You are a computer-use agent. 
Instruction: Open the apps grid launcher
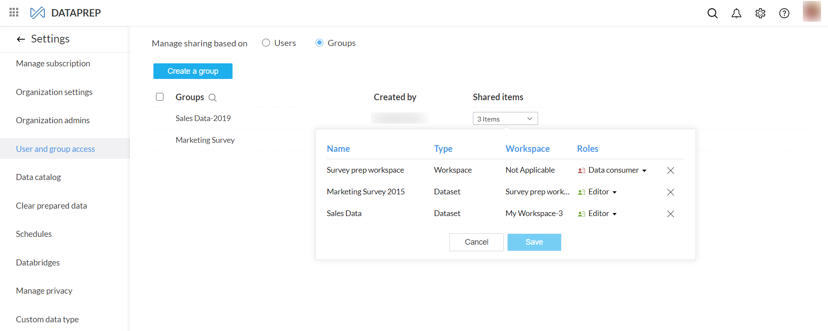click(14, 13)
